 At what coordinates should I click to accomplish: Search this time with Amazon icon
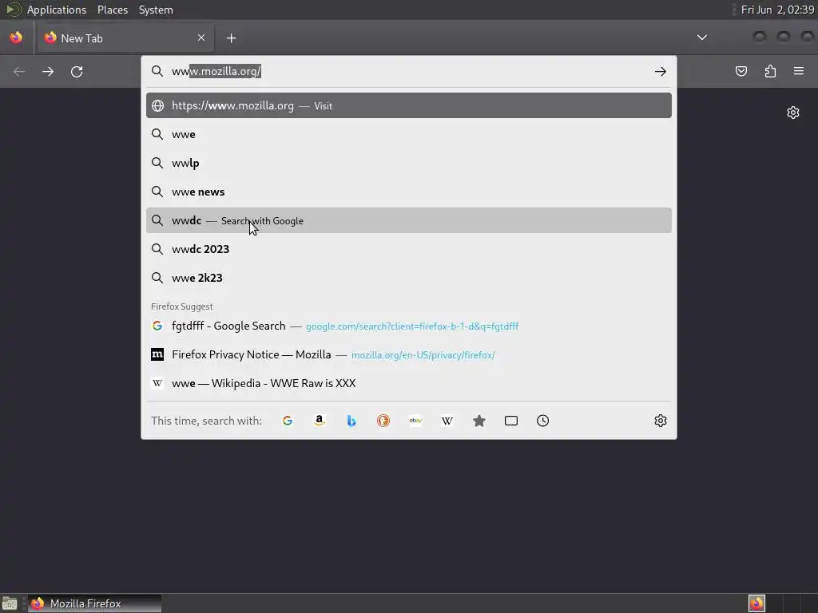320,421
